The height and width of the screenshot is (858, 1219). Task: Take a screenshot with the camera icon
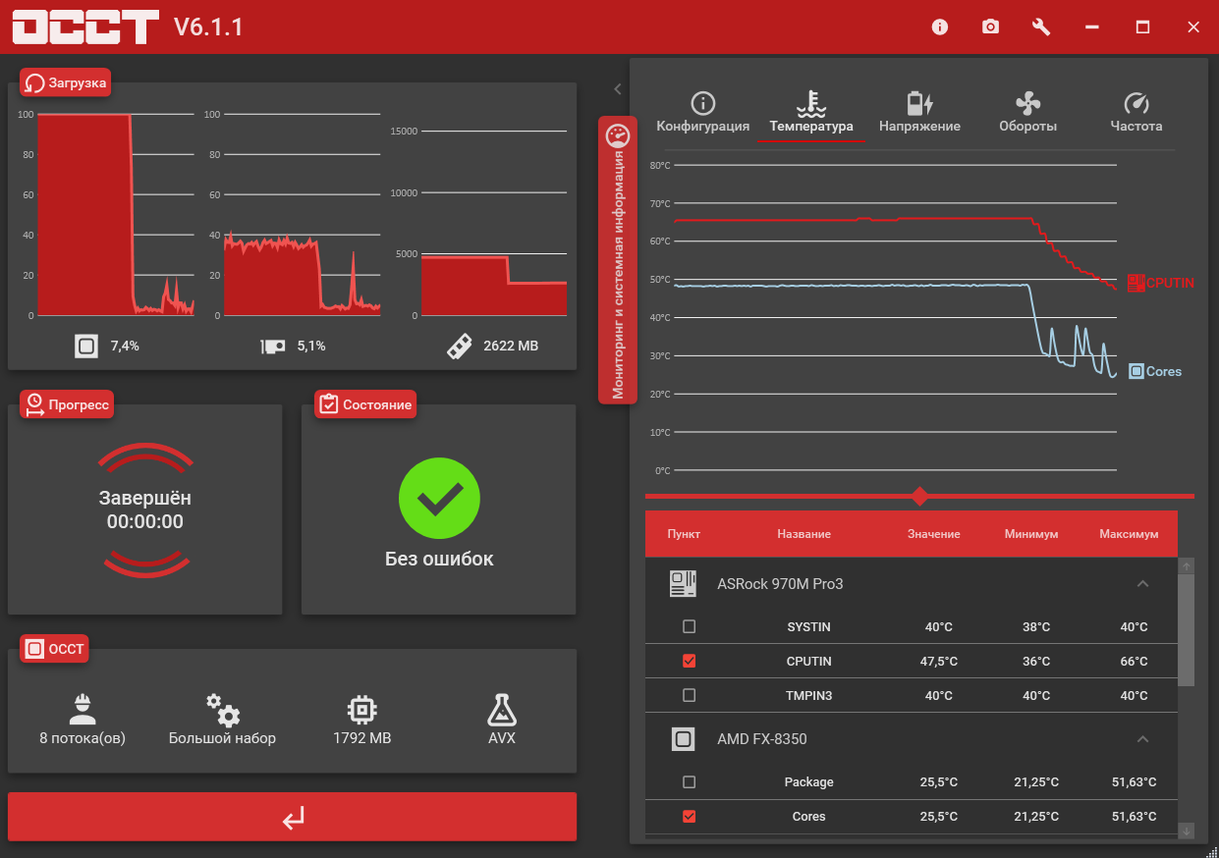[x=991, y=27]
